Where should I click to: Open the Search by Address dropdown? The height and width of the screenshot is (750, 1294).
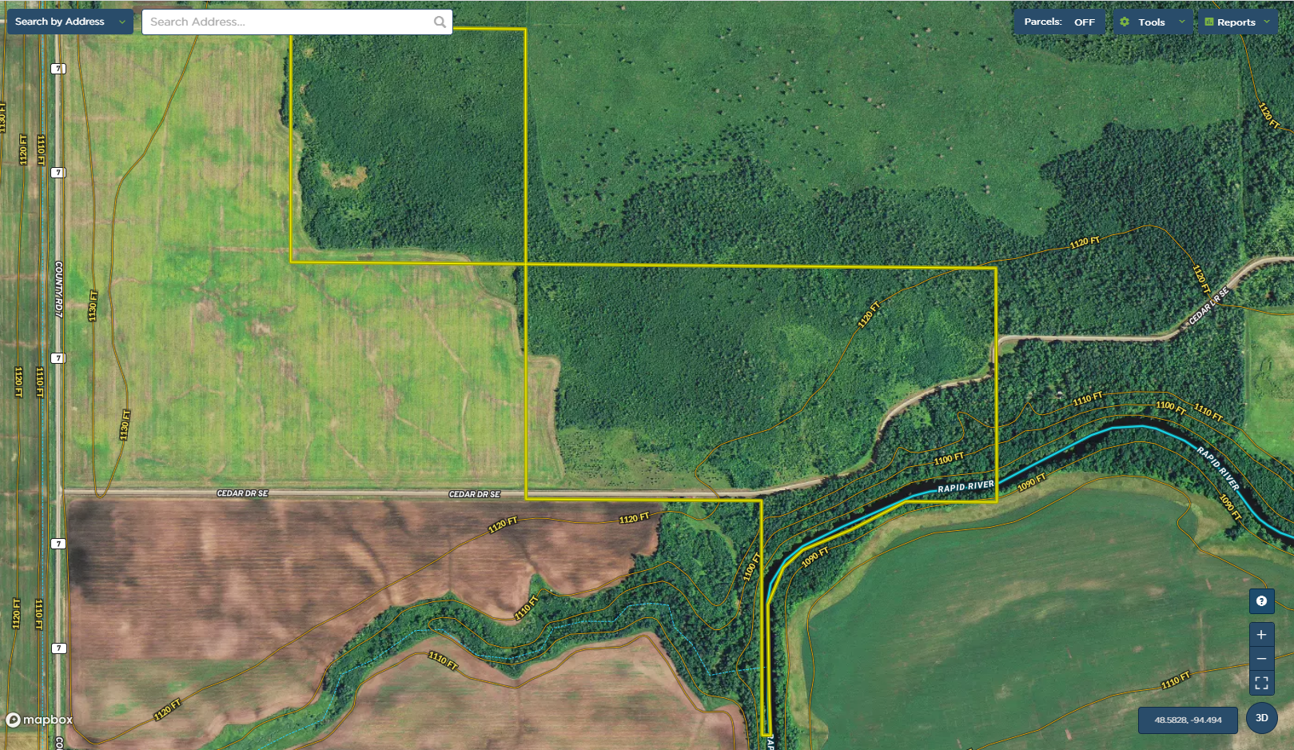pos(70,22)
